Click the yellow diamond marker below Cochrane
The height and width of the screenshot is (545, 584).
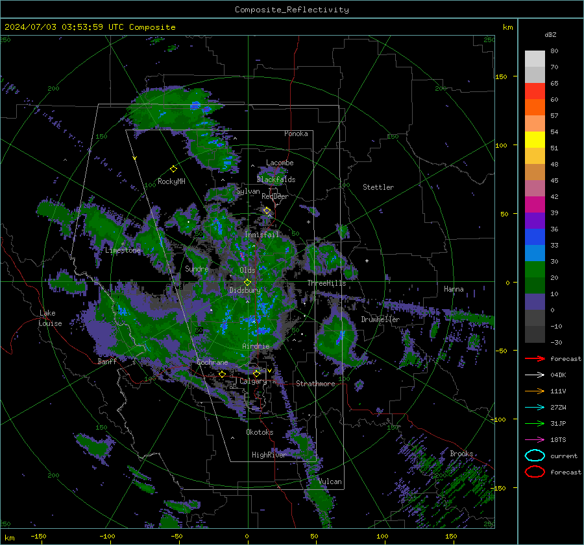click(x=222, y=374)
